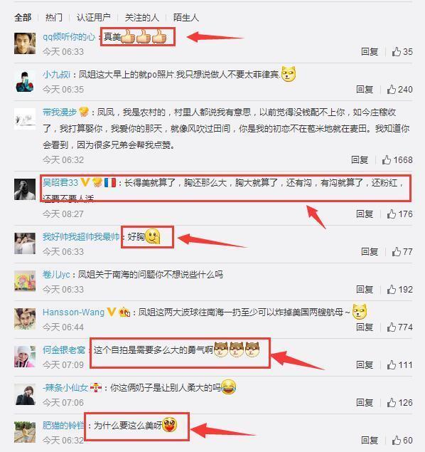
Task: Show comments from 陌生人
Action: click(186, 18)
